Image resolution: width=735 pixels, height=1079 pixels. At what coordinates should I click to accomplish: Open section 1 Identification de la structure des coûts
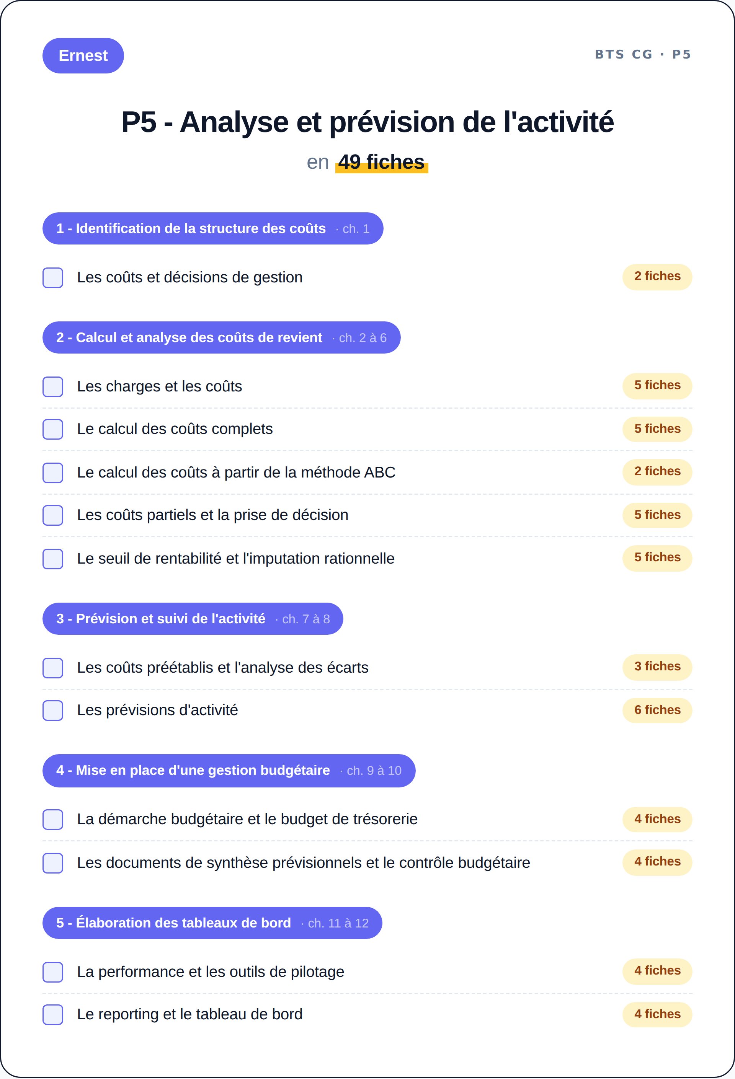coord(213,228)
